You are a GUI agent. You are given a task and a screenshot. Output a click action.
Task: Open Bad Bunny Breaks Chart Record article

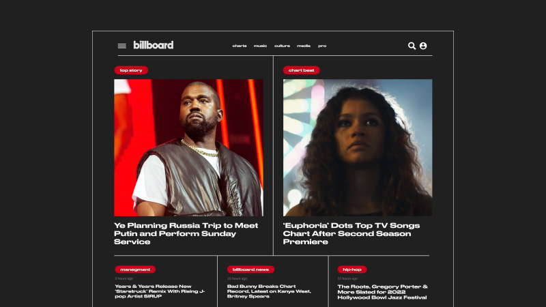269,291
